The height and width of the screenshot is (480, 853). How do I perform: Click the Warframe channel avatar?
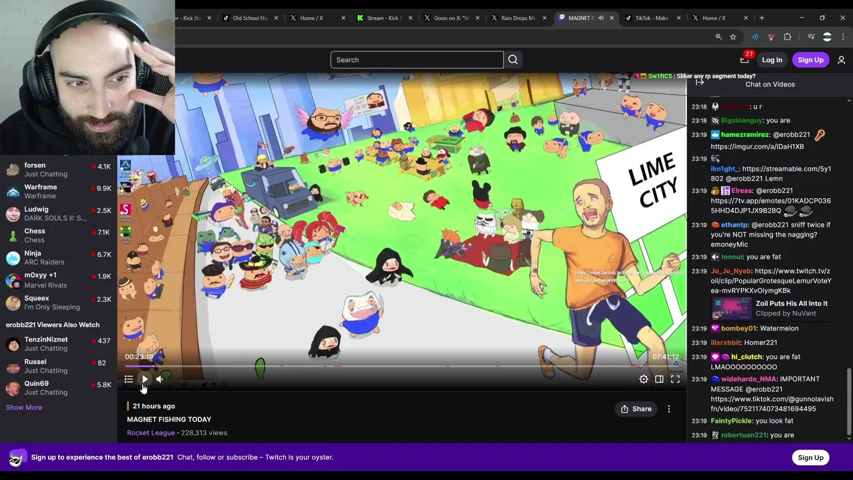click(x=13, y=192)
